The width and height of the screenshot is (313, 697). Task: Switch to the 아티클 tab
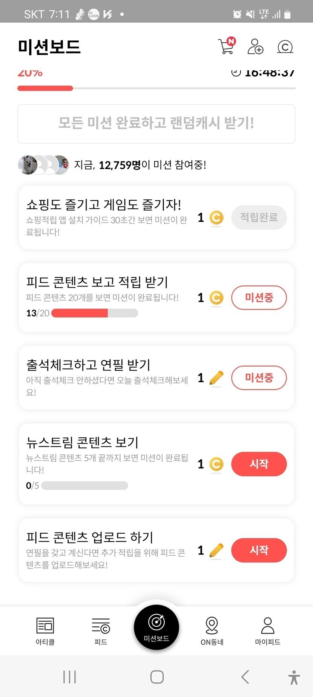[x=45, y=630]
